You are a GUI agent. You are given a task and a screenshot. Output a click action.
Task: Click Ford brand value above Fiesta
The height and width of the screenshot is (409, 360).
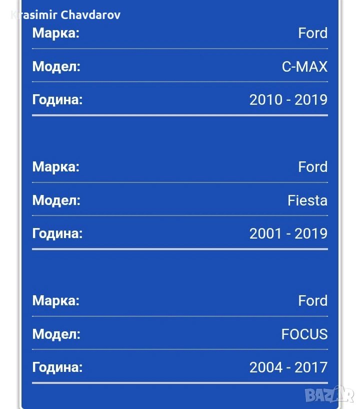coord(312,167)
